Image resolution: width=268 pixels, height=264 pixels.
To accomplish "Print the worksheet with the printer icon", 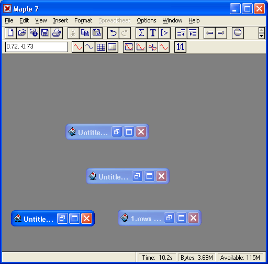I will click(x=57, y=33).
